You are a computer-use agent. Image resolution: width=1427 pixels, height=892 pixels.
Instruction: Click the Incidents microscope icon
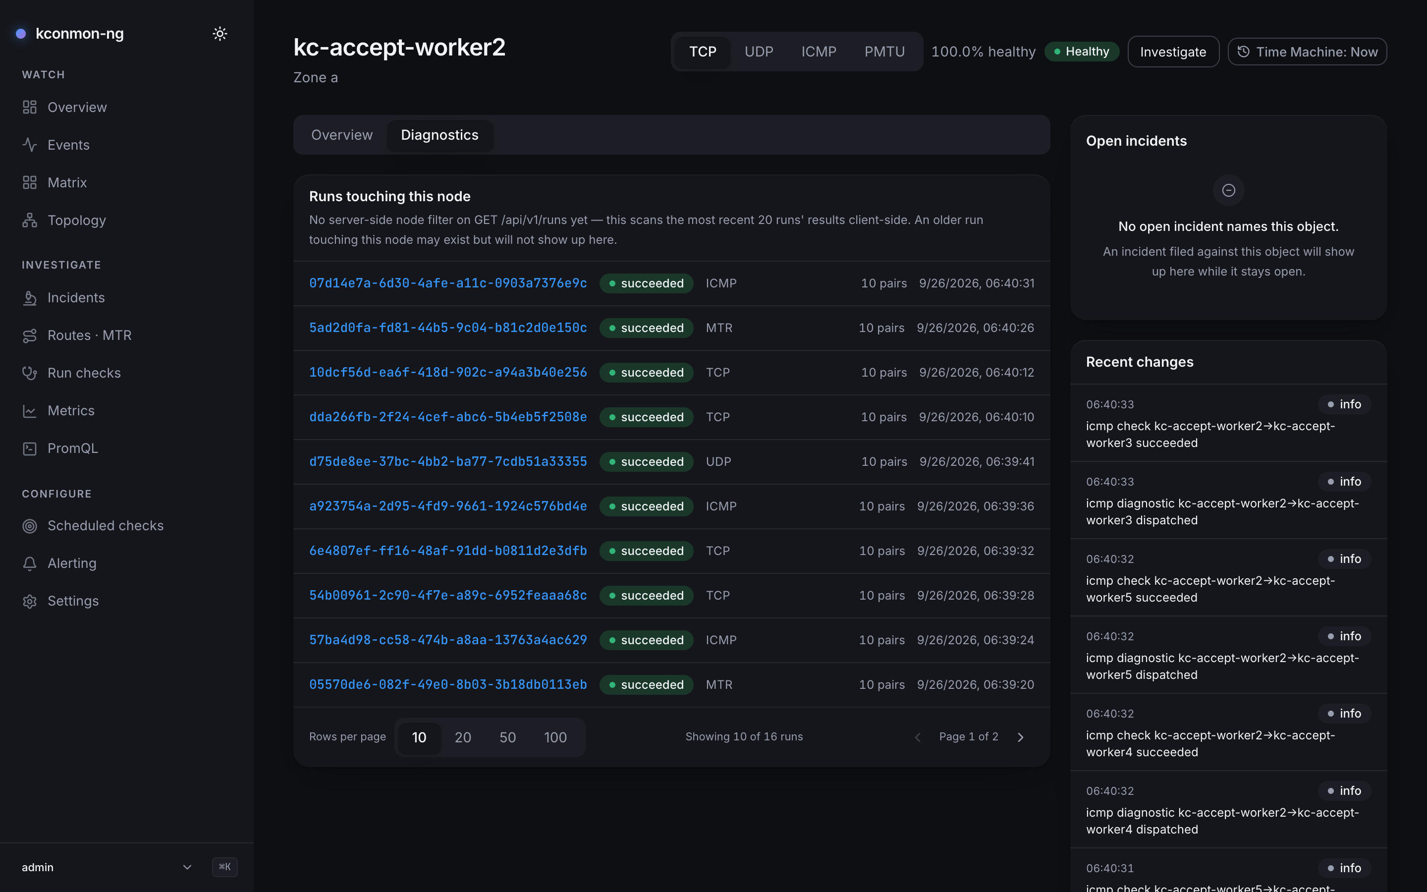30,298
